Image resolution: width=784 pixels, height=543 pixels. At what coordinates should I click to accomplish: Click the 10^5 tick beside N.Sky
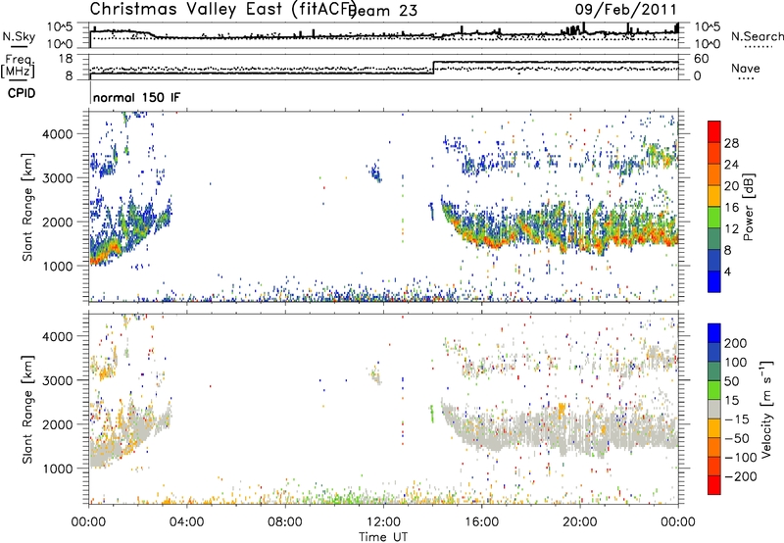click(60, 27)
